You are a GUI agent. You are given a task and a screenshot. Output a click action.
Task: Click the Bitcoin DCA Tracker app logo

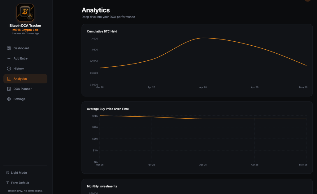click(25, 12)
